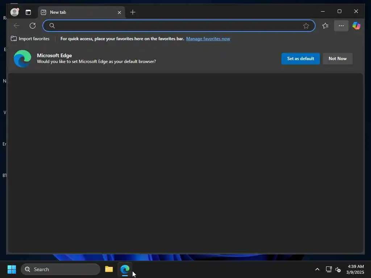This screenshot has height=278, width=371.
Task: Open File Explorer from taskbar
Action: 109,269
